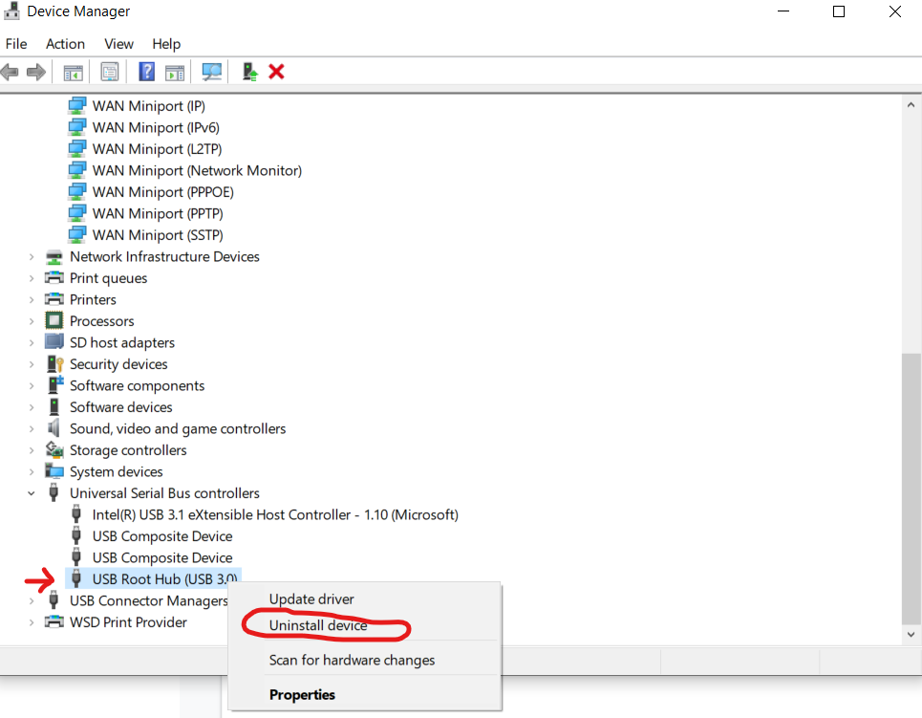This screenshot has height=718, width=922.
Task: Open the Action menu
Action: [x=65, y=44]
